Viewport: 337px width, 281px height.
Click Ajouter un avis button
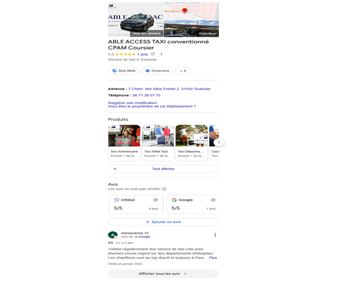pyautogui.click(x=163, y=222)
